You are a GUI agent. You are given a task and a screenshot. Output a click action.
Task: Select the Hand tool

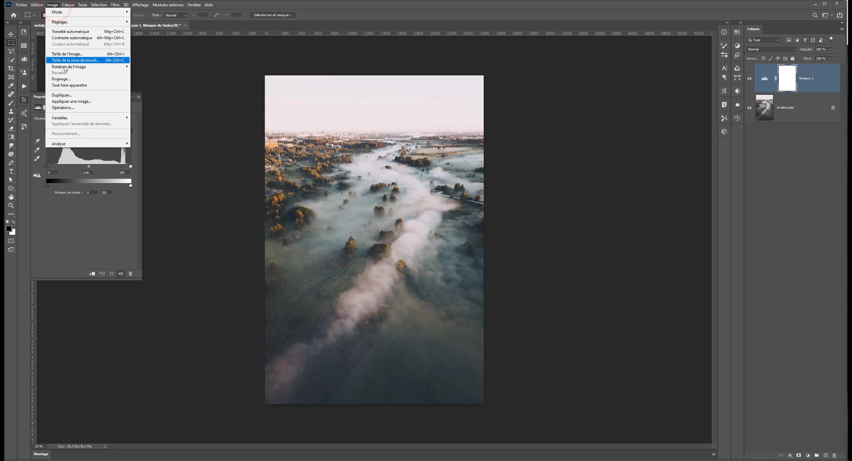tap(11, 197)
